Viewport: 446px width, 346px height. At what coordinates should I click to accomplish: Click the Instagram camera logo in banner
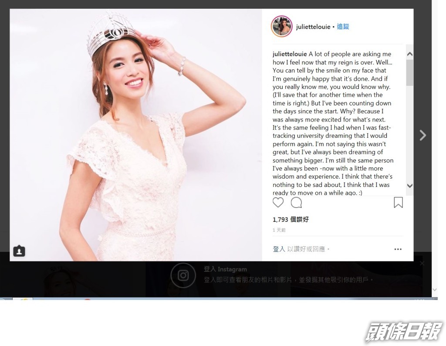(183, 275)
